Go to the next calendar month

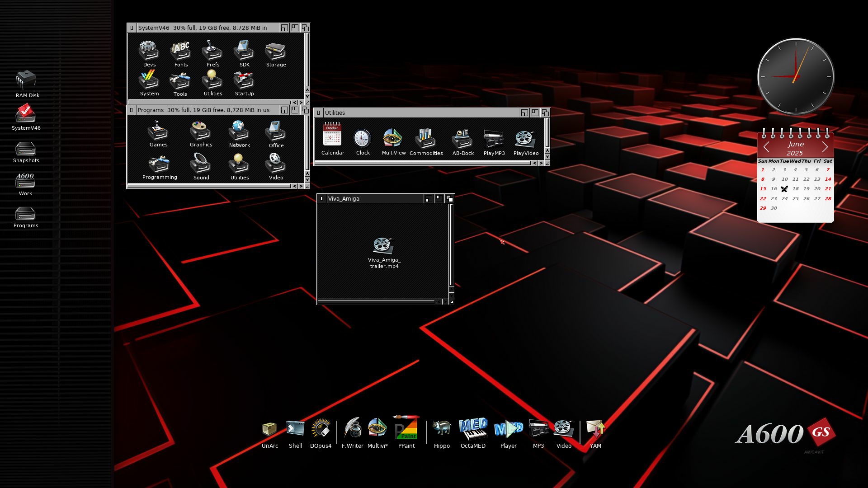point(825,147)
